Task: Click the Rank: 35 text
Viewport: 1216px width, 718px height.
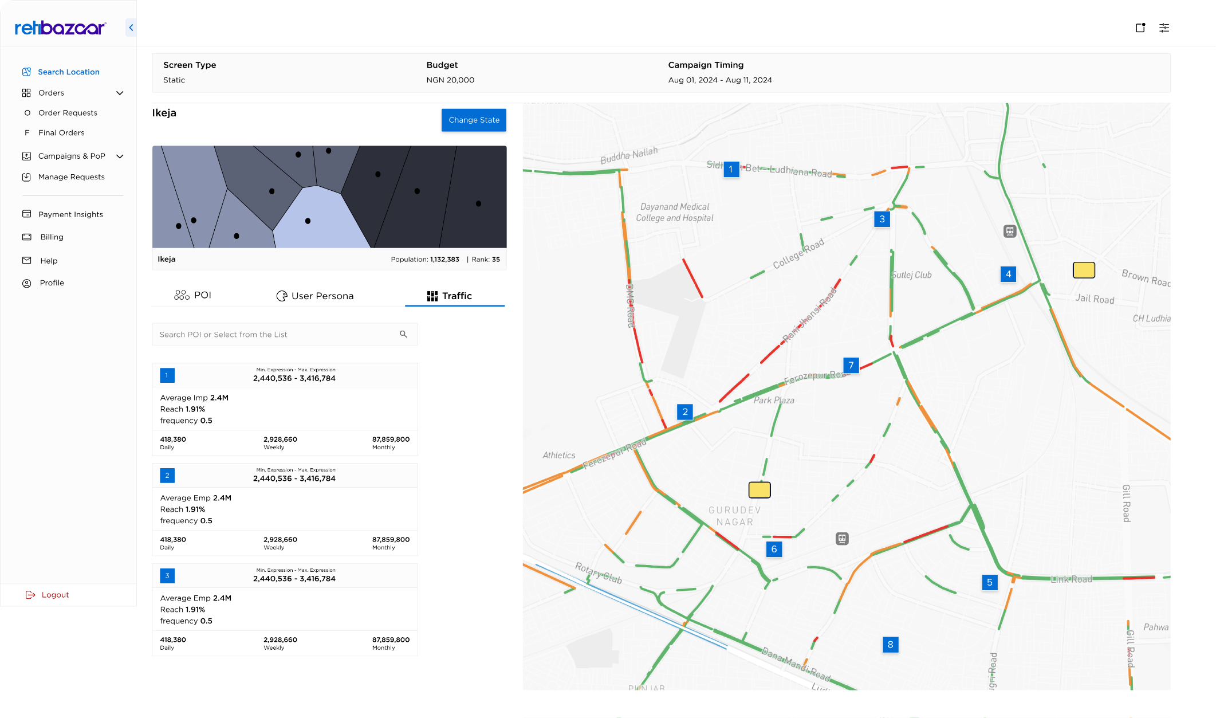Action: tap(486, 260)
